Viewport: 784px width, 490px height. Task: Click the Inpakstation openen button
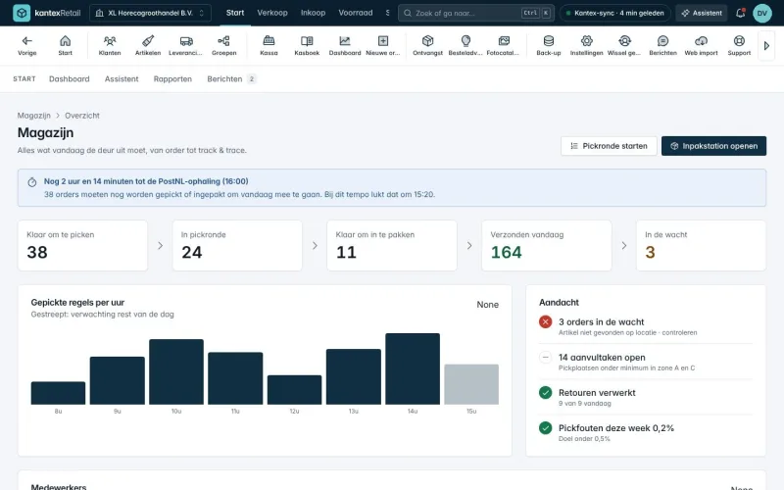point(713,146)
